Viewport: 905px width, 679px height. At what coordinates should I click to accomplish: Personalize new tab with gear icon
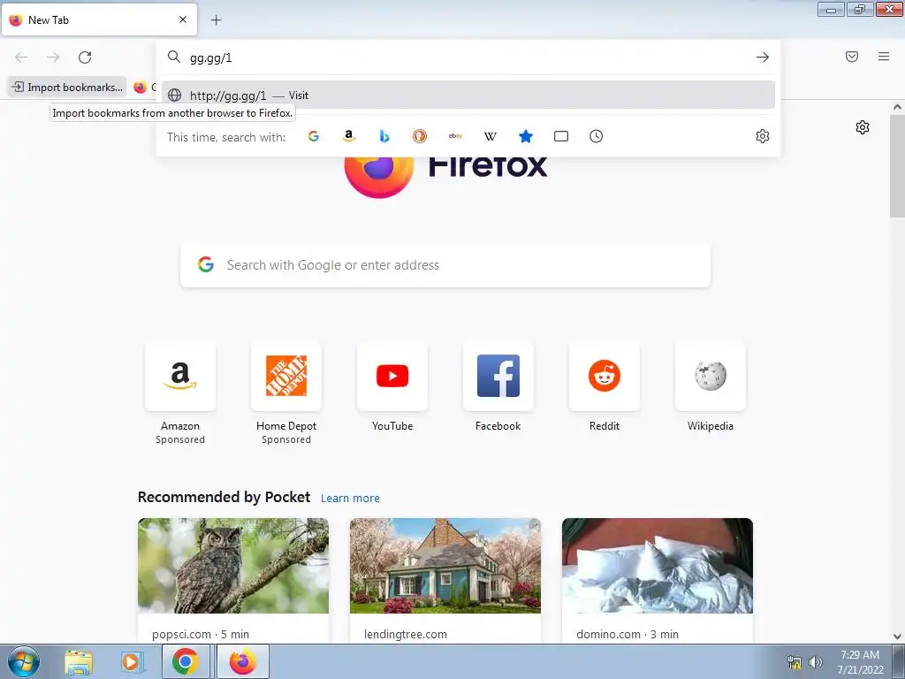863,127
